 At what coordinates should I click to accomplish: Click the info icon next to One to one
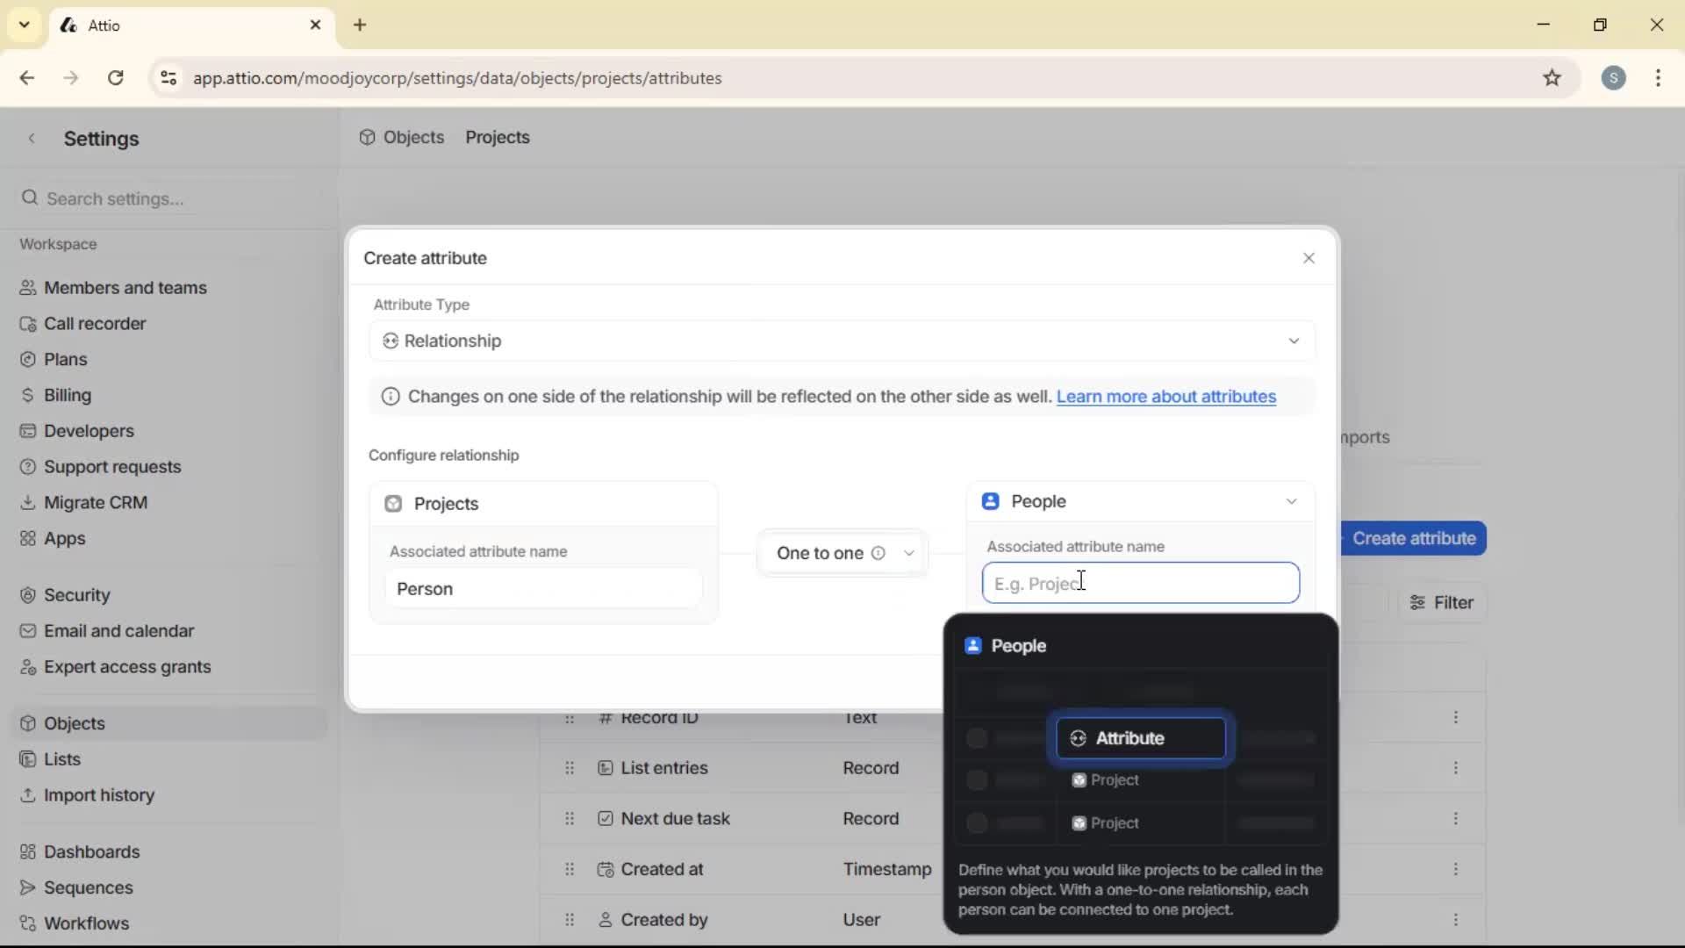878,553
